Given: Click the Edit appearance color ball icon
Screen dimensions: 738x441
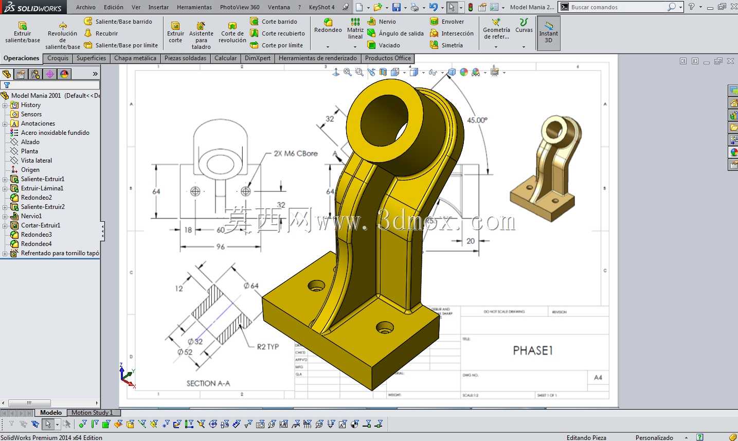Looking at the screenshot, I should click(464, 73).
